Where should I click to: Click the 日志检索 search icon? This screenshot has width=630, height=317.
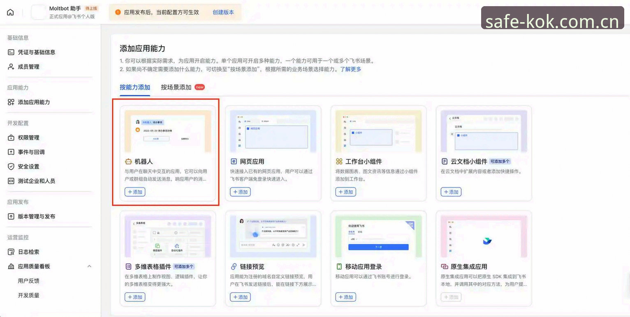tap(11, 252)
